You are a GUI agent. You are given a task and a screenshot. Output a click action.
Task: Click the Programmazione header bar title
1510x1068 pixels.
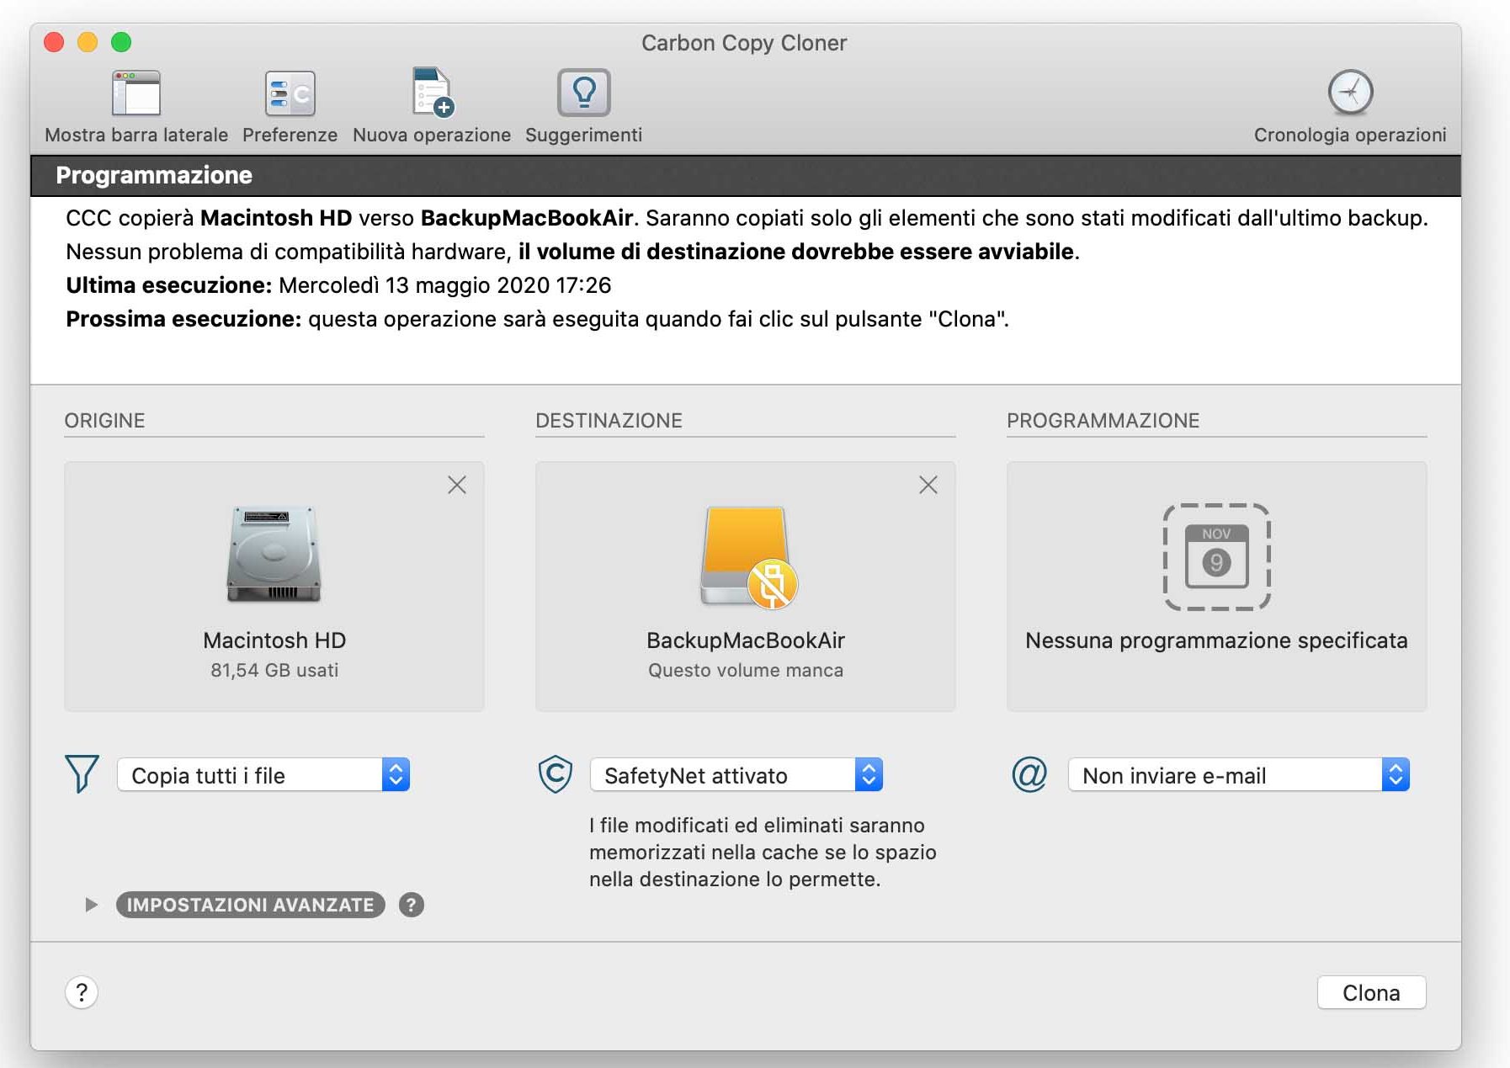(x=154, y=175)
